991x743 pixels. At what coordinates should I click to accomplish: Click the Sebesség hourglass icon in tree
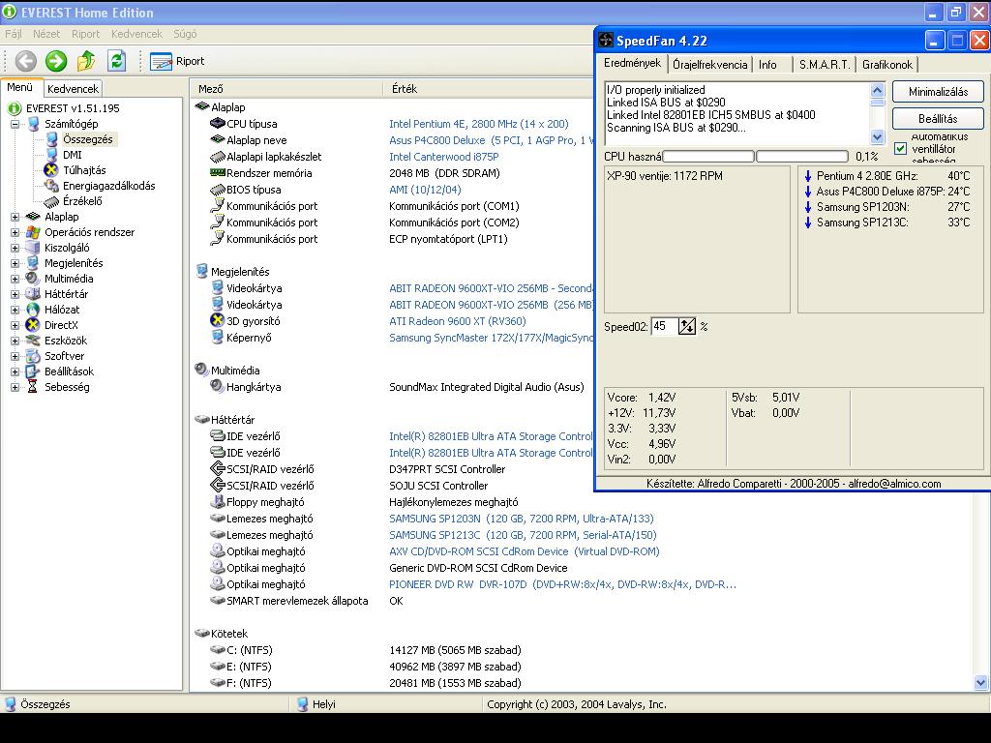(33, 387)
